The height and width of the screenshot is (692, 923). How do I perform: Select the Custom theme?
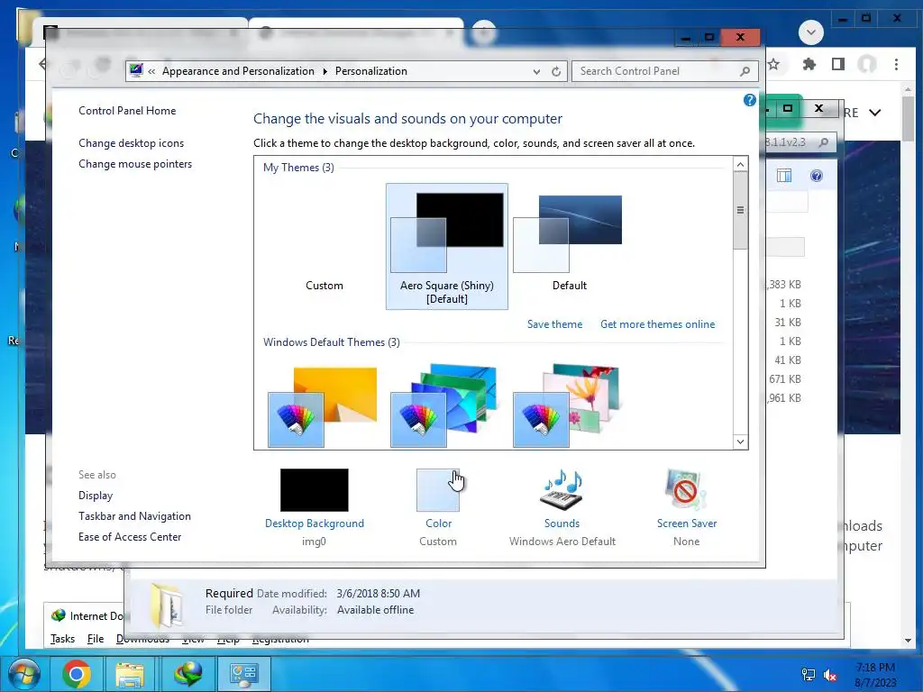pyautogui.click(x=324, y=246)
